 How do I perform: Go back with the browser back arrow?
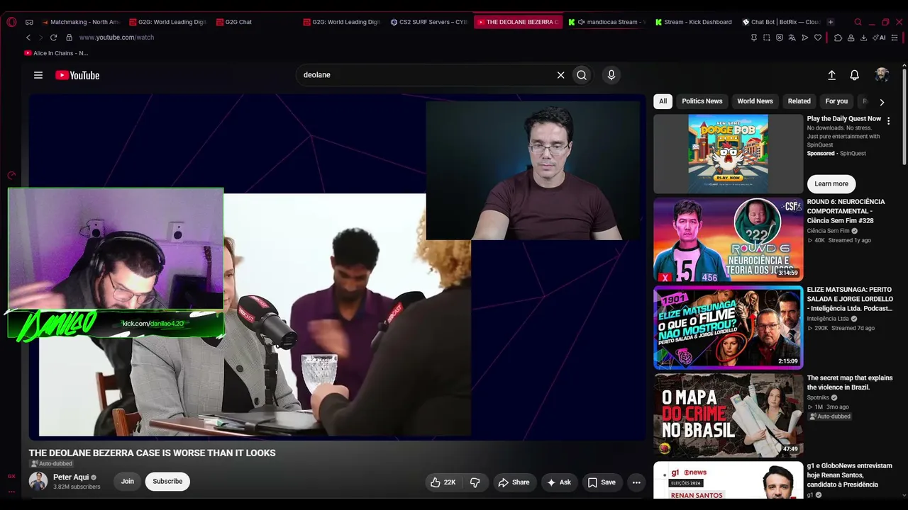pyautogui.click(x=28, y=38)
